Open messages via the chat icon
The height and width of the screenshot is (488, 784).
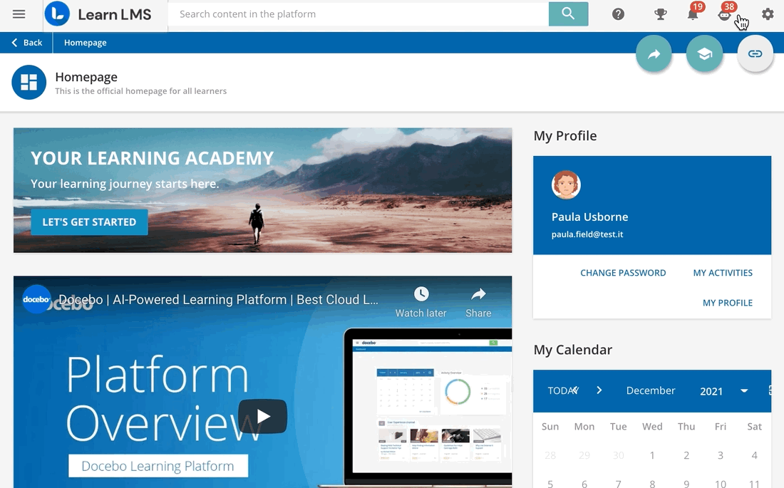(724, 15)
